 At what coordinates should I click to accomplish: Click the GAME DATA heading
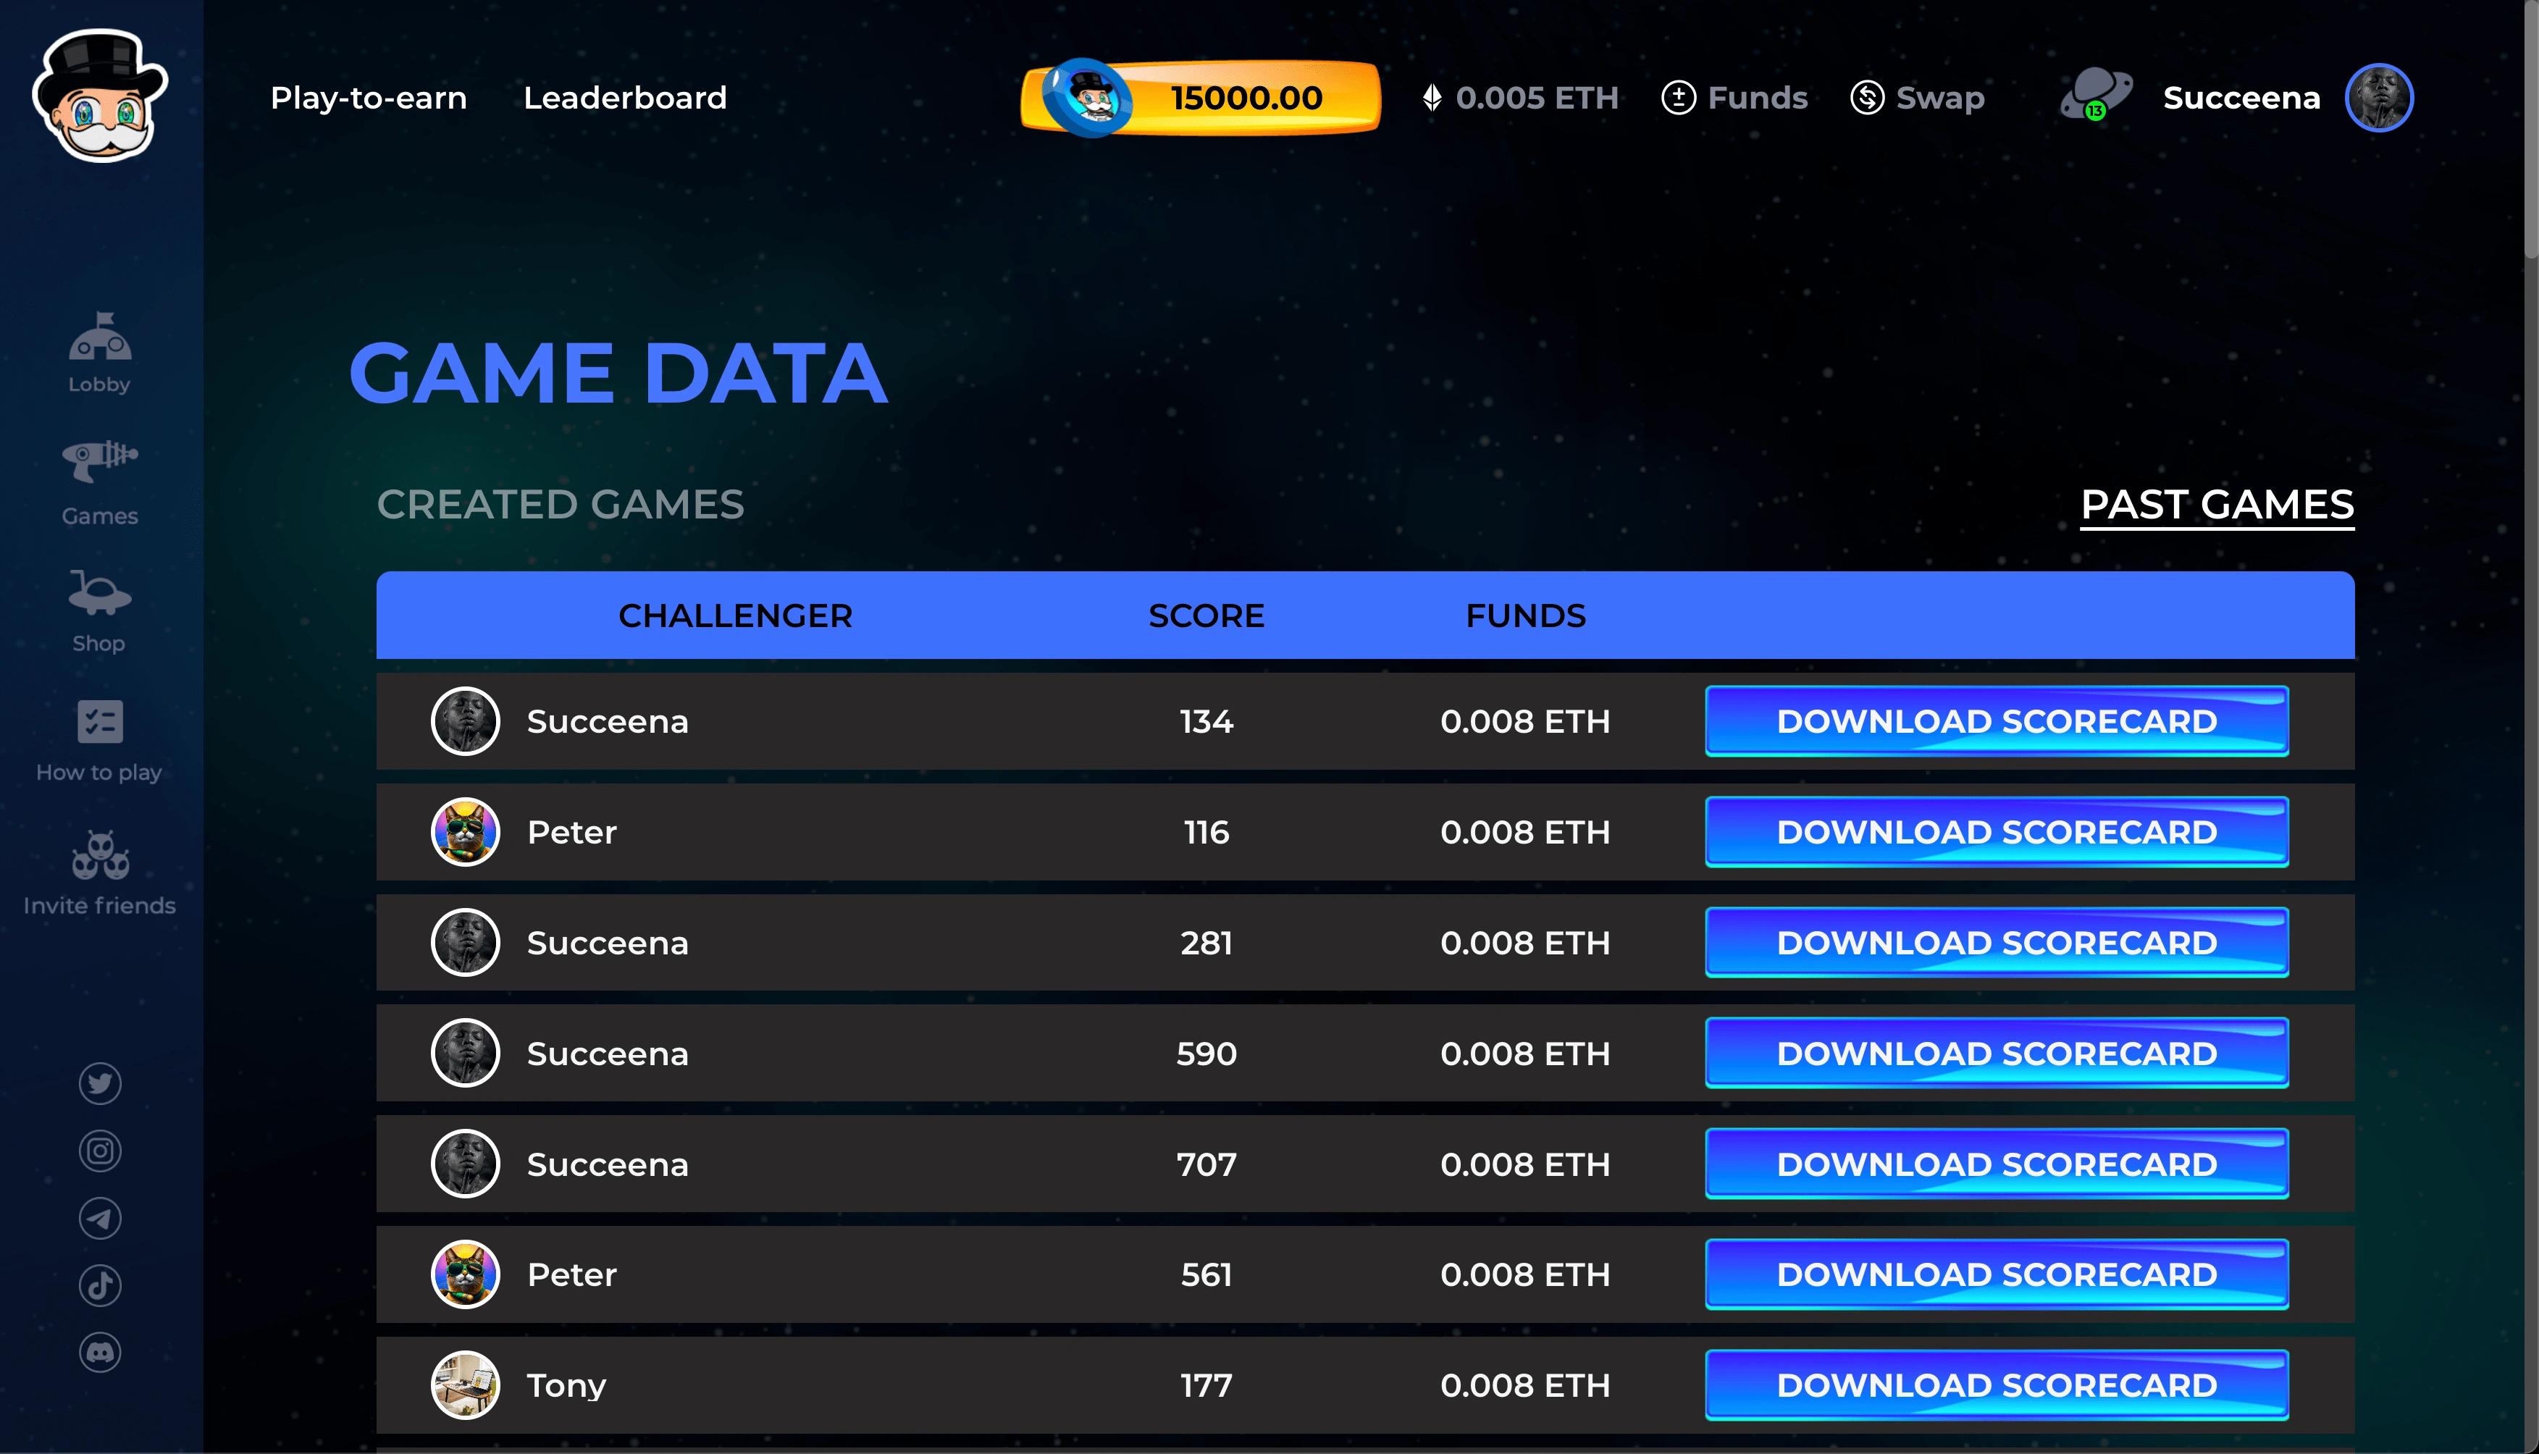618,372
